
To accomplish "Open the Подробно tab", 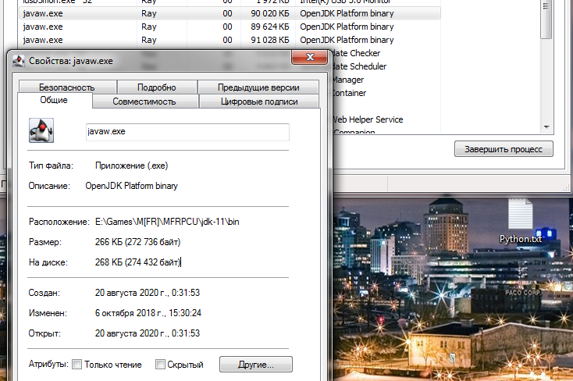I will 156,87.
